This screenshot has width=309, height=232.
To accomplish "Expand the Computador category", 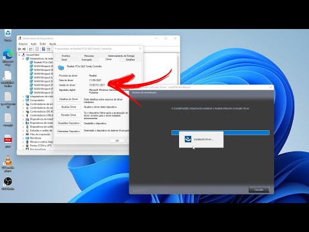I will pyautogui.click(x=23, y=101).
